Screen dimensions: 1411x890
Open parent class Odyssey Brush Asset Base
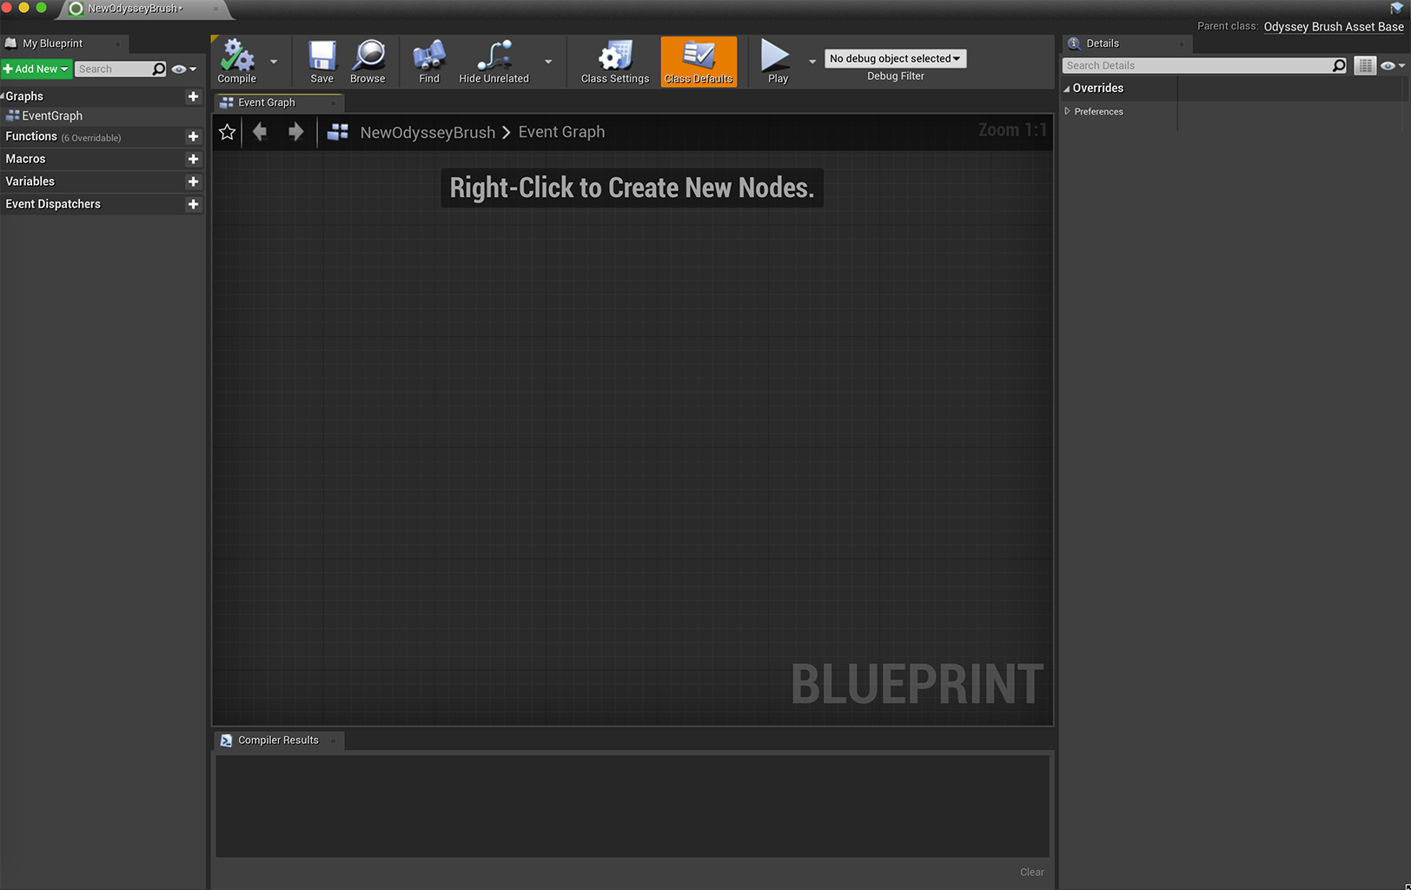pos(1333,26)
